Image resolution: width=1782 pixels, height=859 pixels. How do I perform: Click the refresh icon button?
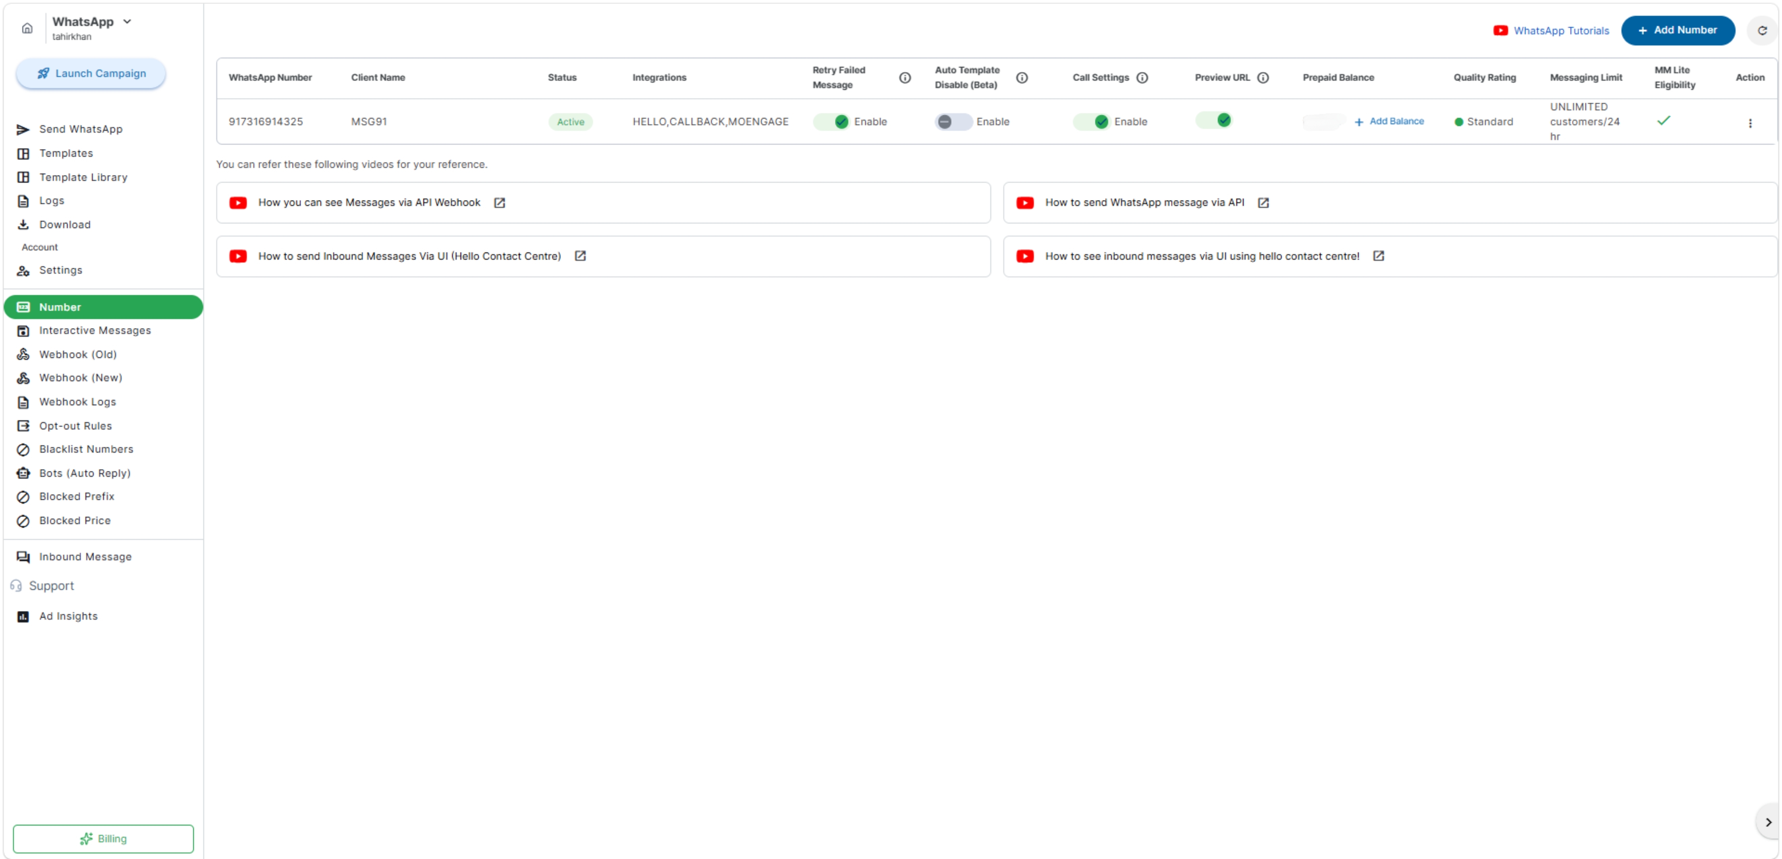pos(1762,30)
